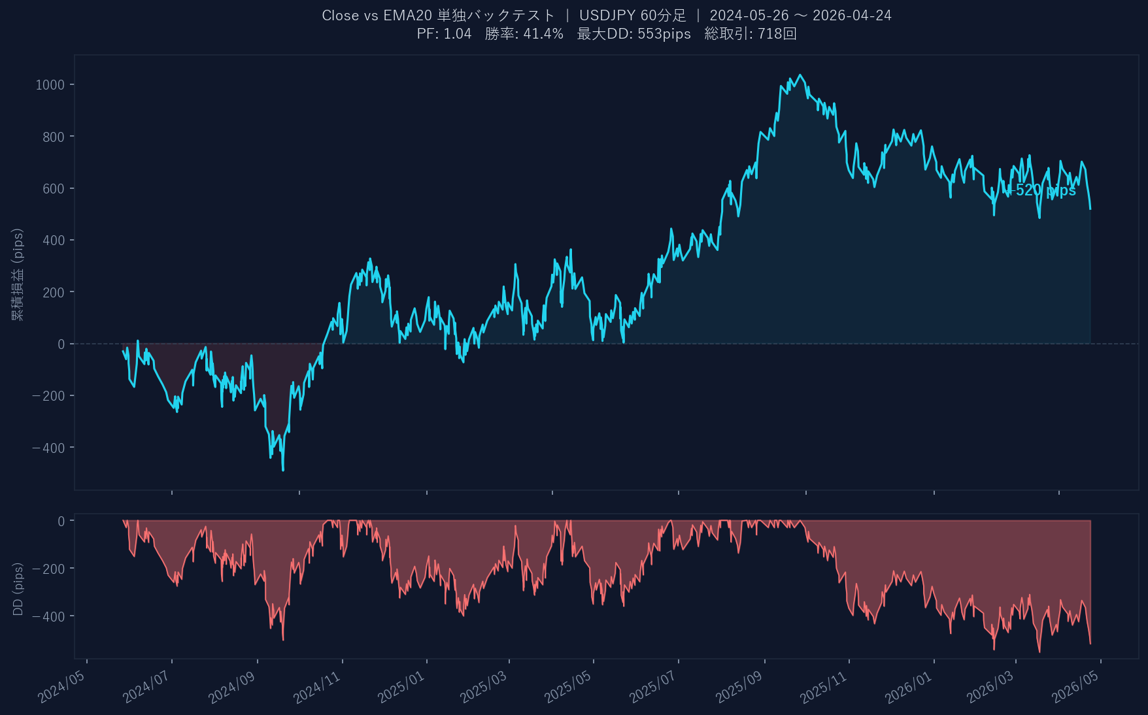Click the 800 tick label on the y-axis
1148x715 pixels.
coord(53,137)
